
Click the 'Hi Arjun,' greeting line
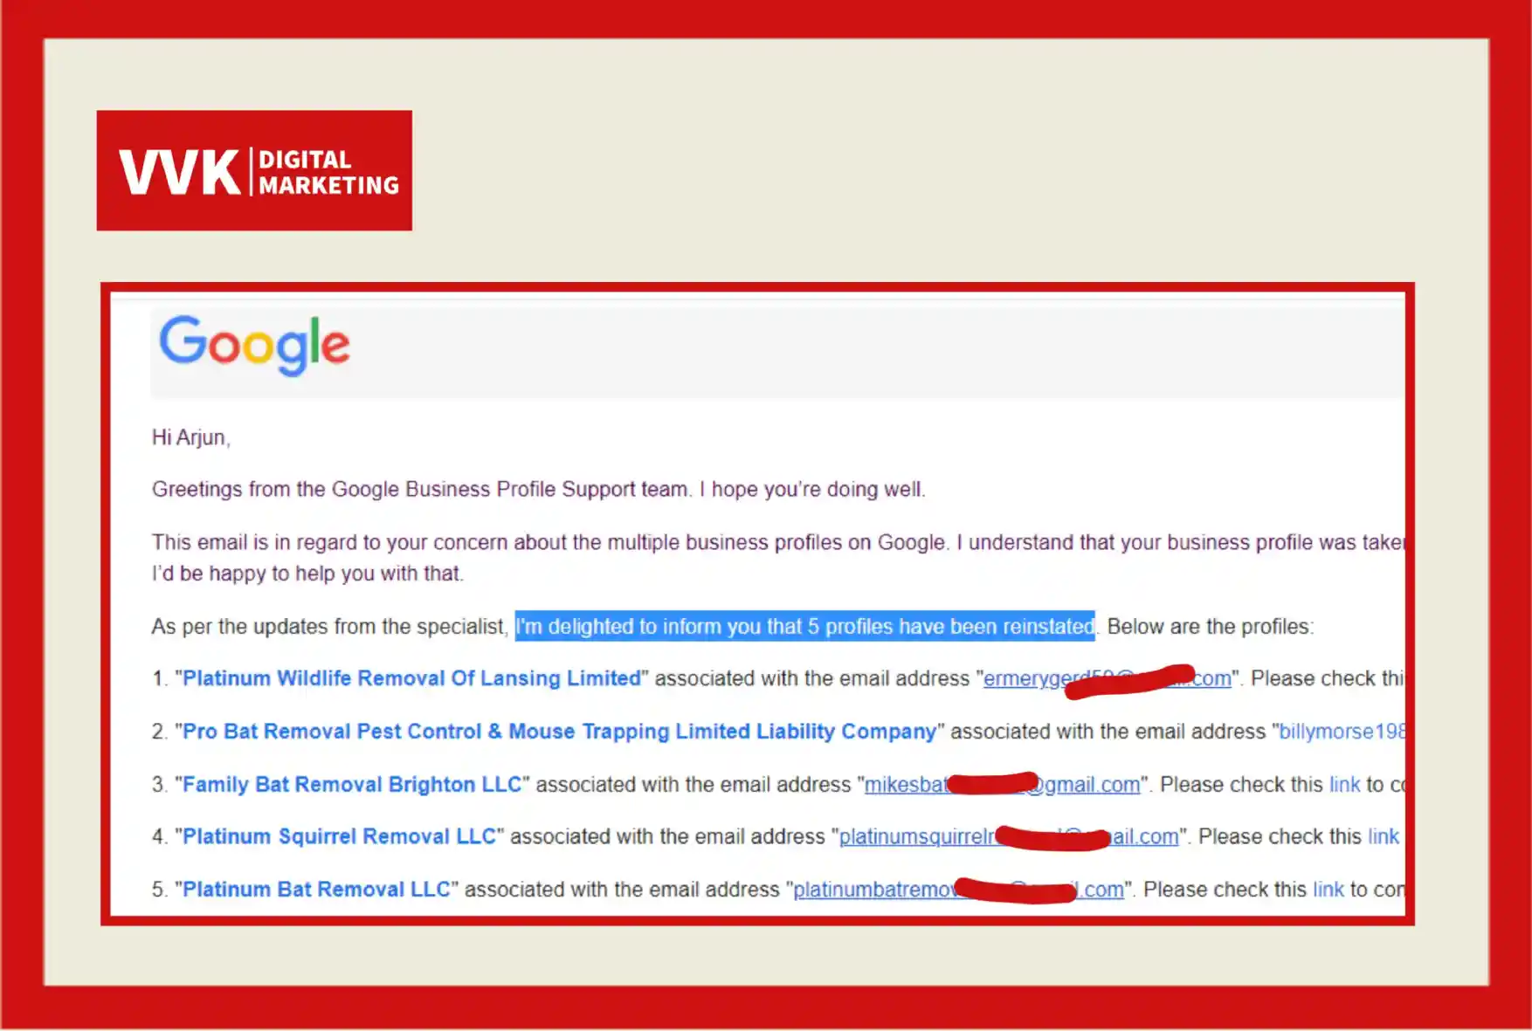click(x=191, y=437)
